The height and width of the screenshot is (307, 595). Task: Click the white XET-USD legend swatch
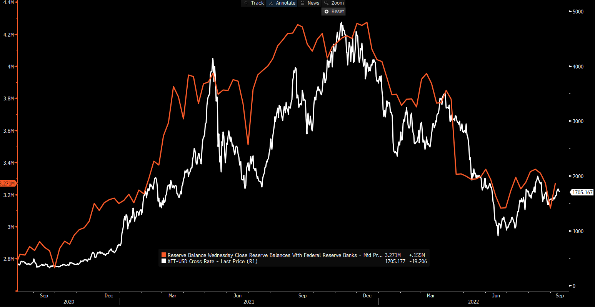point(163,261)
